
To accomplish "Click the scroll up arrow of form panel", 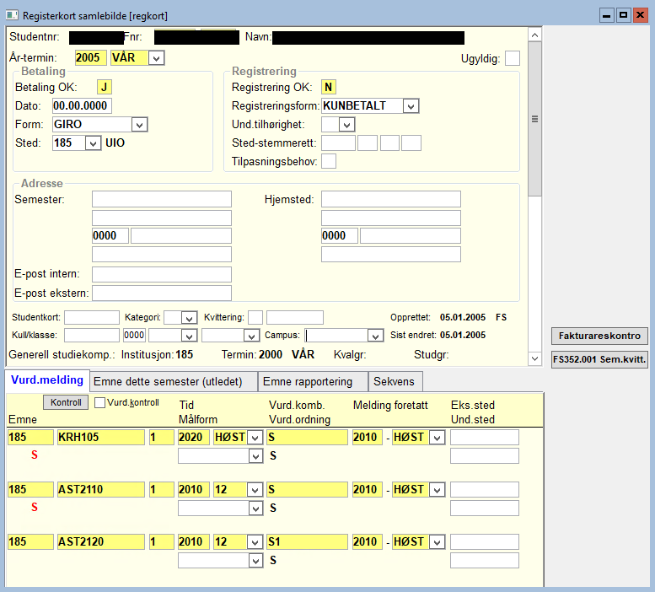I will tap(534, 35).
